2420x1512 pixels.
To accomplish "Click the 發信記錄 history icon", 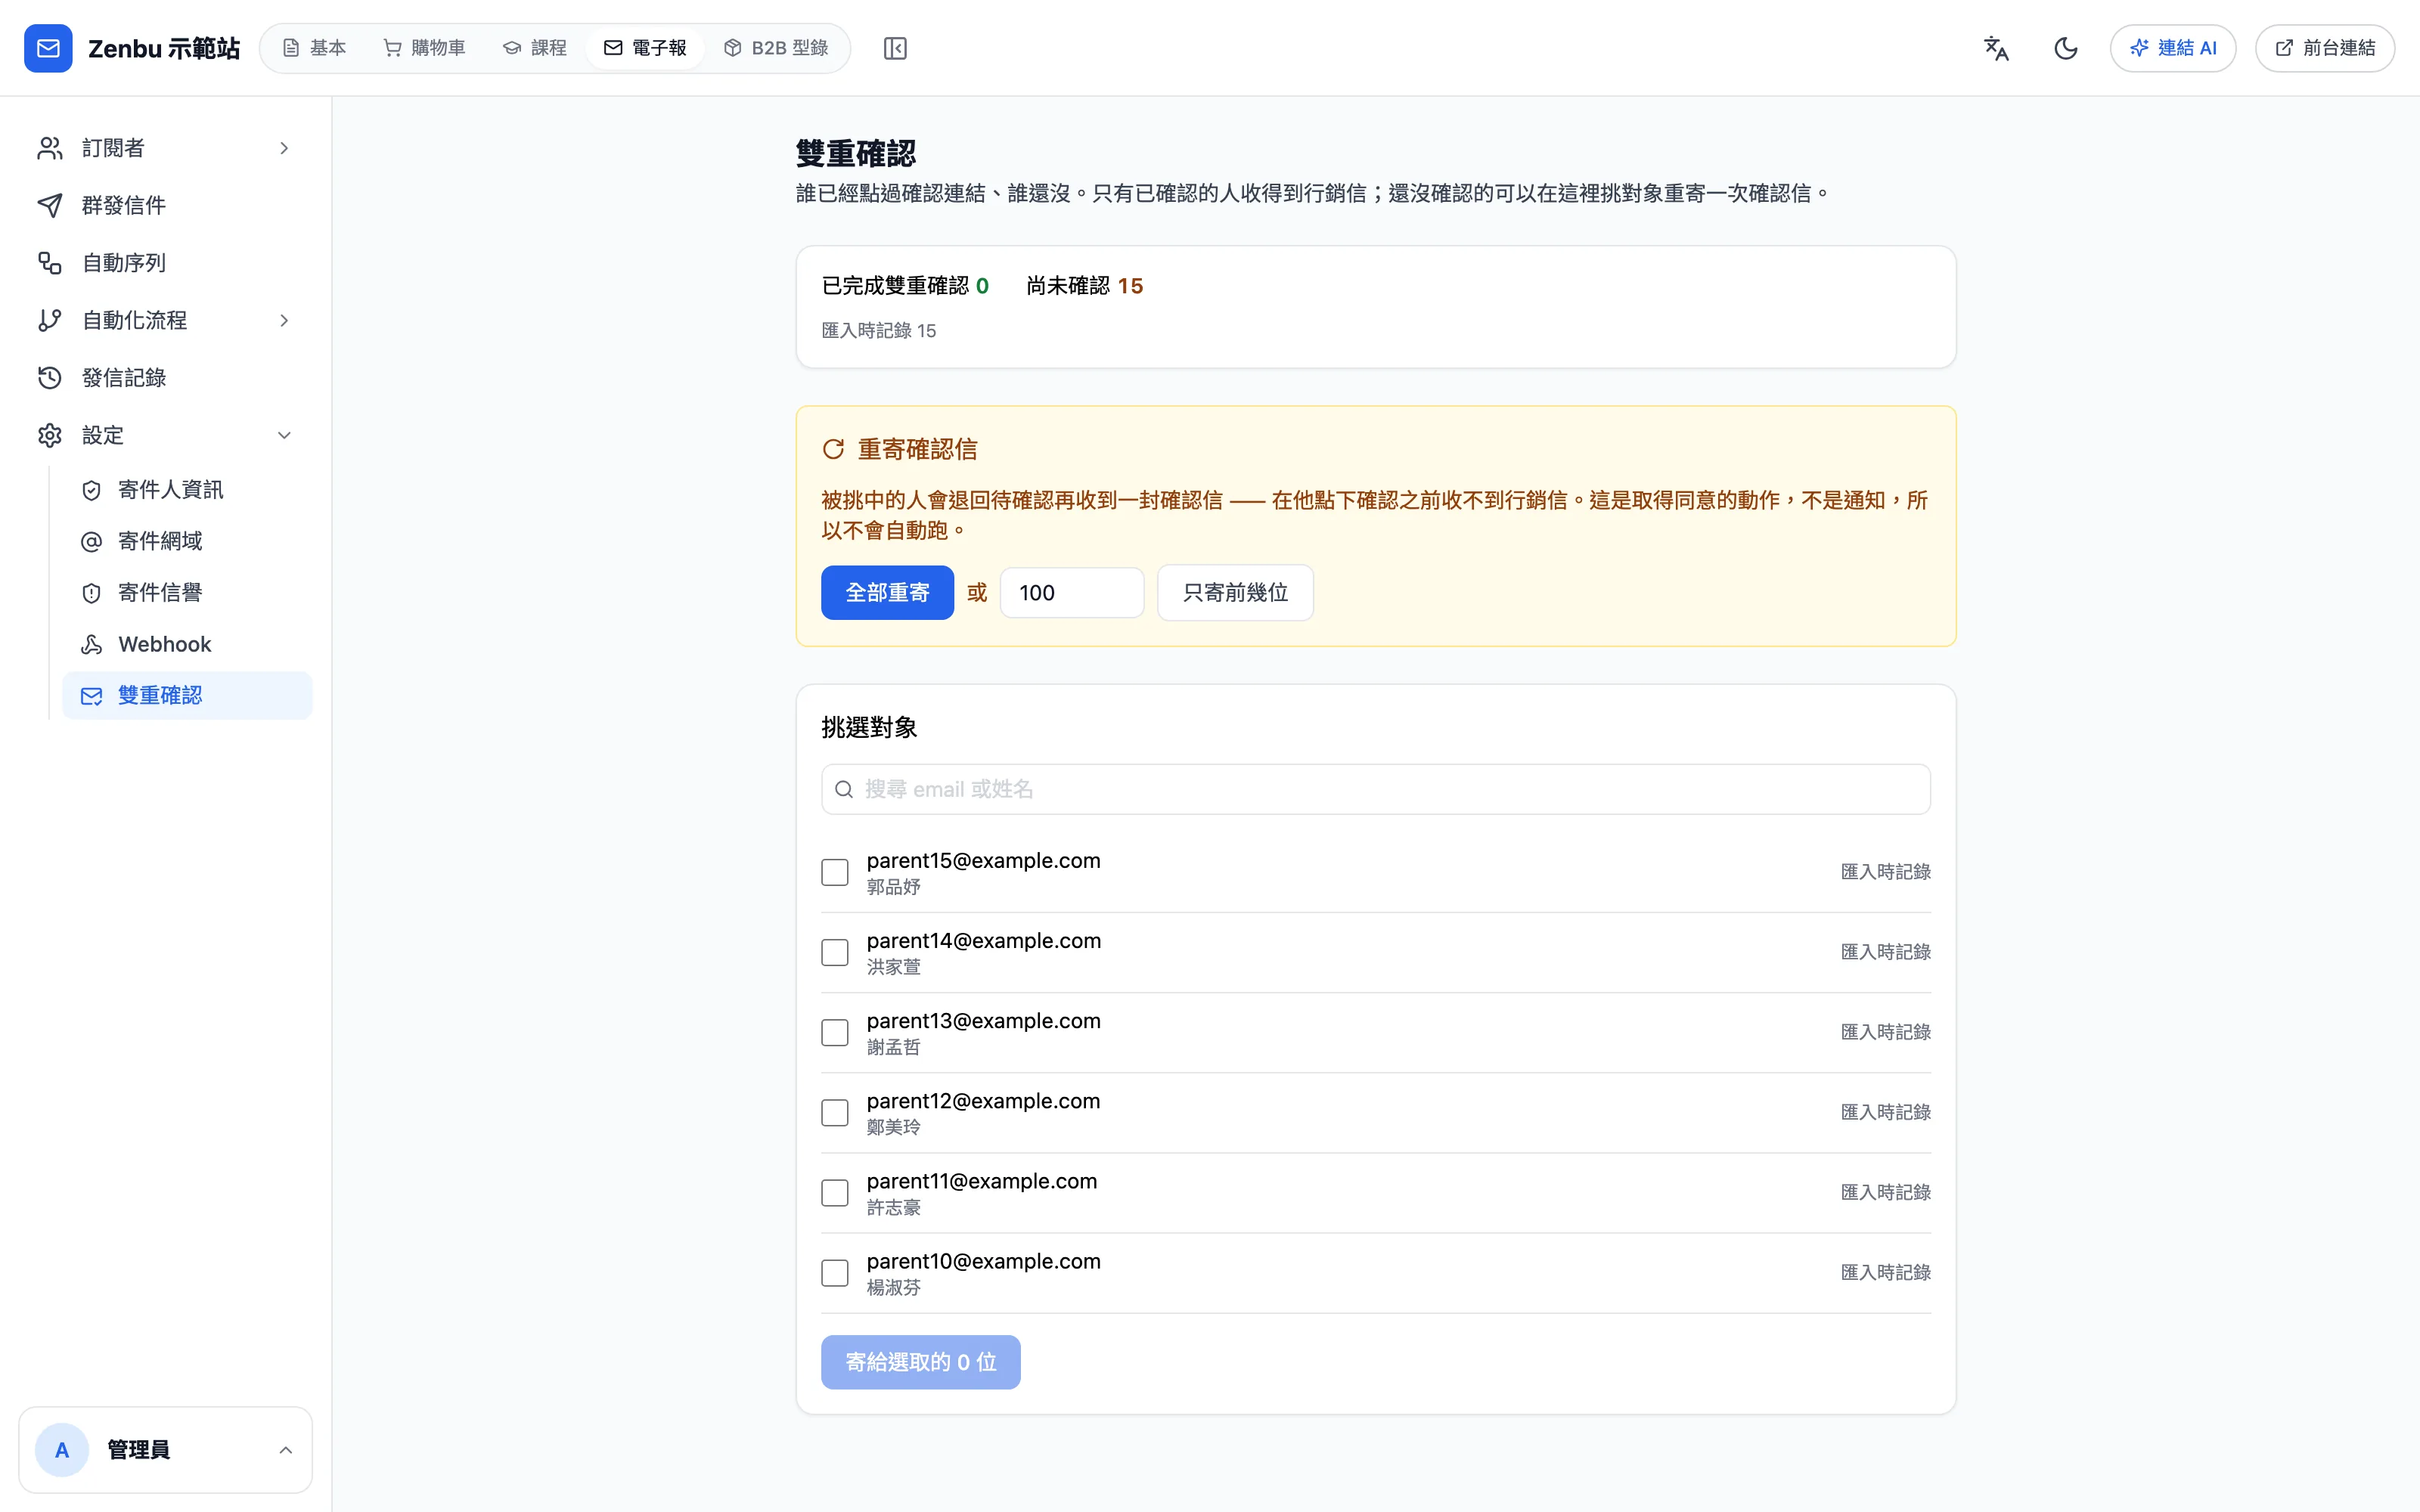I will click(50, 378).
